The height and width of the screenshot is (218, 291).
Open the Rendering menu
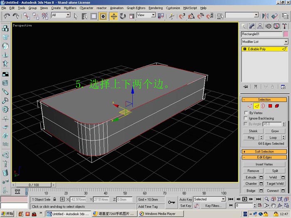pos(155,8)
